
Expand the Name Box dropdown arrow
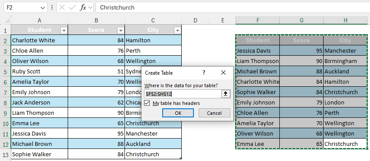[43, 7]
